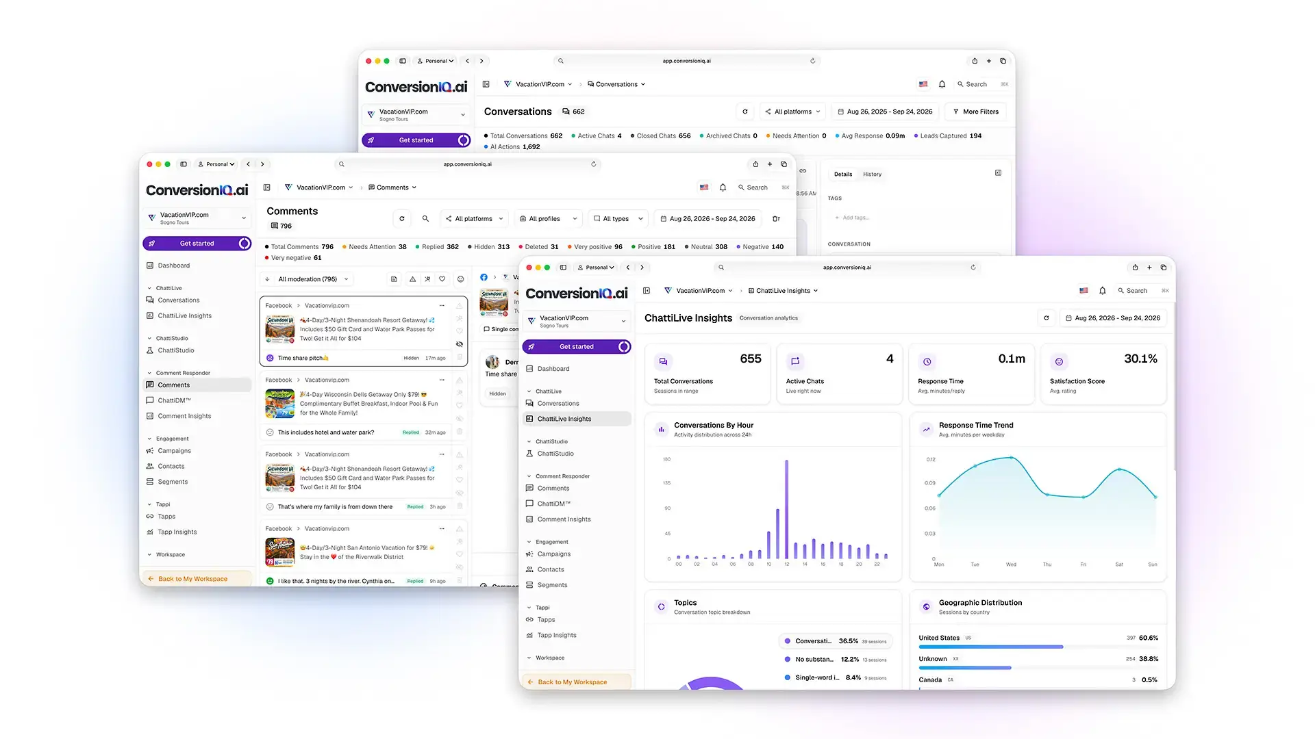The image size is (1315, 739).
Task: Open the San Antonio Vacation post thumbnail
Action: 279,552
